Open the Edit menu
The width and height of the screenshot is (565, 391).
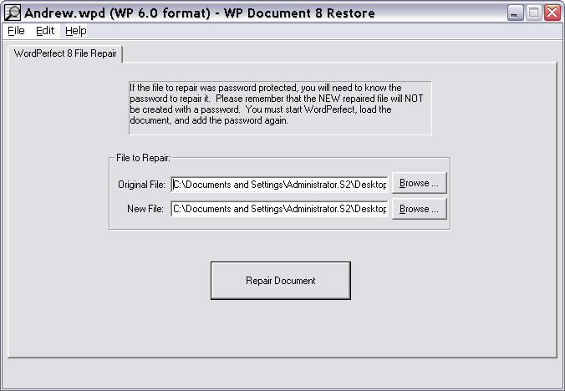tap(45, 31)
